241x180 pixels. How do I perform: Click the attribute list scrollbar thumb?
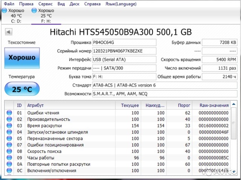pos(234,123)
